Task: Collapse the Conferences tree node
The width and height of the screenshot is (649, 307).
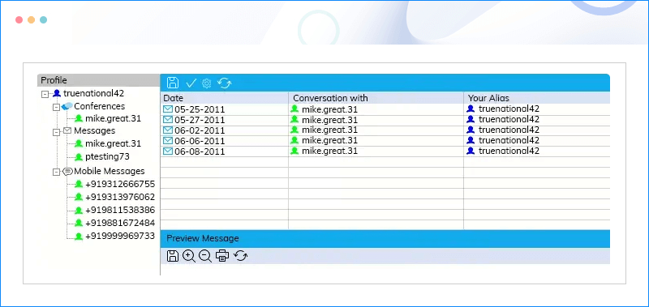Action: (56, 107)
